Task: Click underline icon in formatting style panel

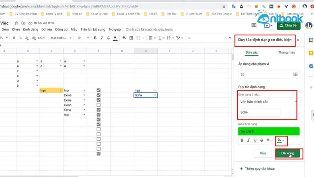Action: tap(255, 140)
